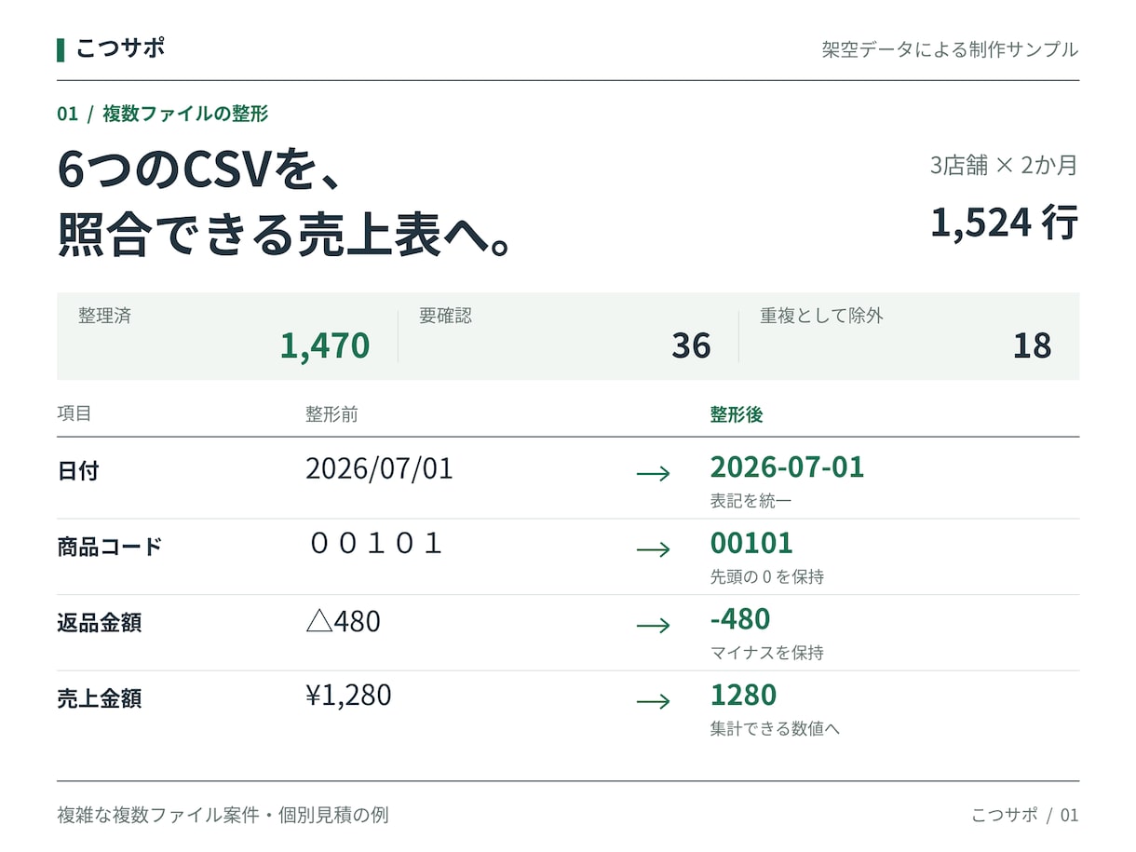The width and height of the screenshot is (1136, 852).
Task: Click the note 表記を統一
Action: coord(751,501)
